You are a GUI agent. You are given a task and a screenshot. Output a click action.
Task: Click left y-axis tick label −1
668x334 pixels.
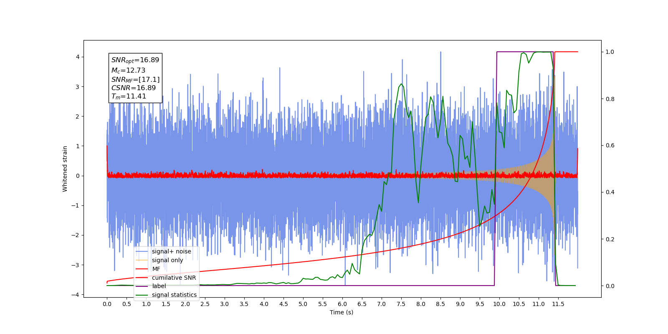click(x=75, y=205)
